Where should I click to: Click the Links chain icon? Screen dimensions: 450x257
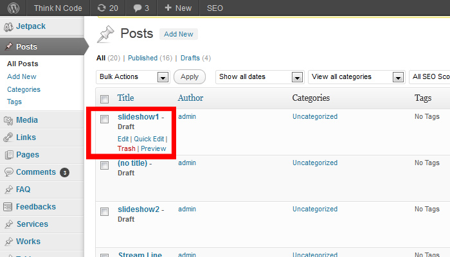8,137
